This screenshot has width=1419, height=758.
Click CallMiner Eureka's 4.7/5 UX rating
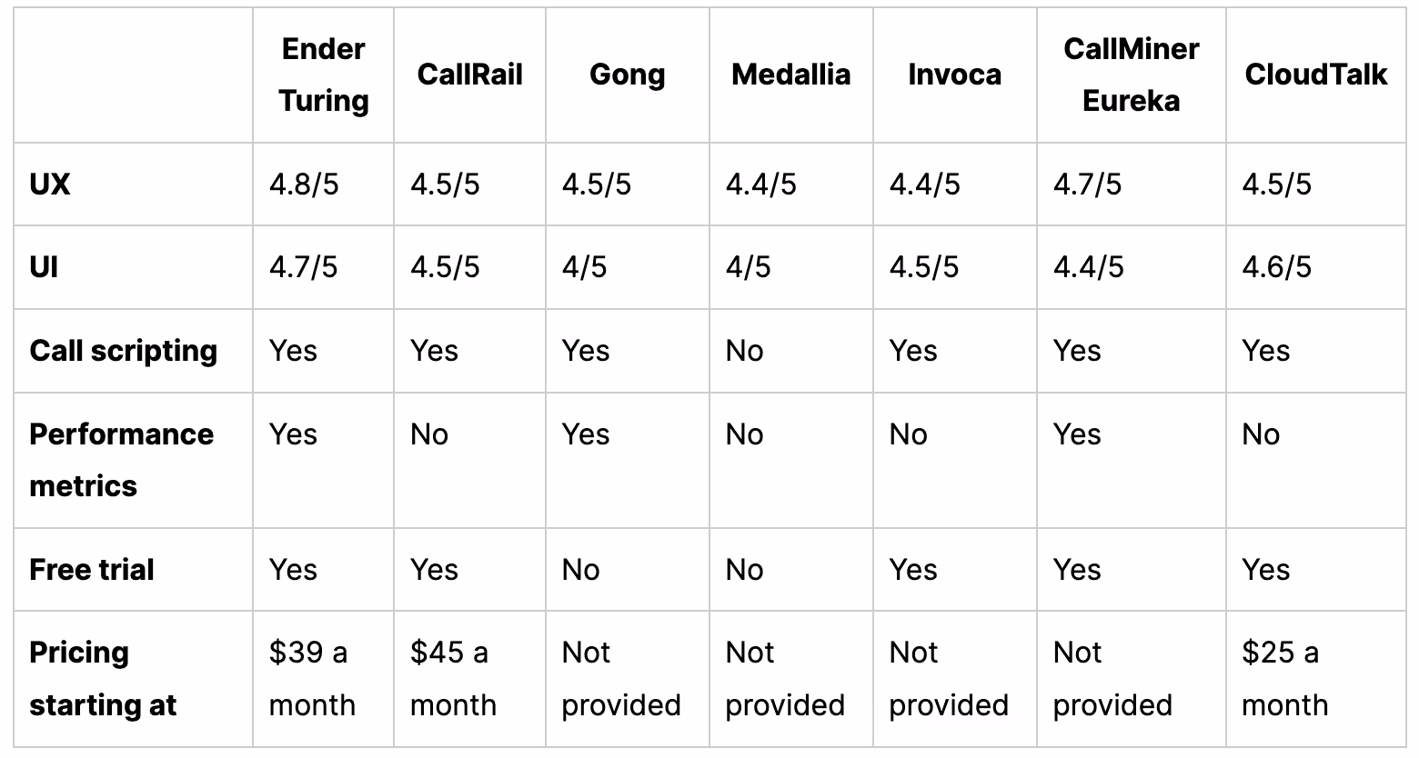tap(1088, 185)
